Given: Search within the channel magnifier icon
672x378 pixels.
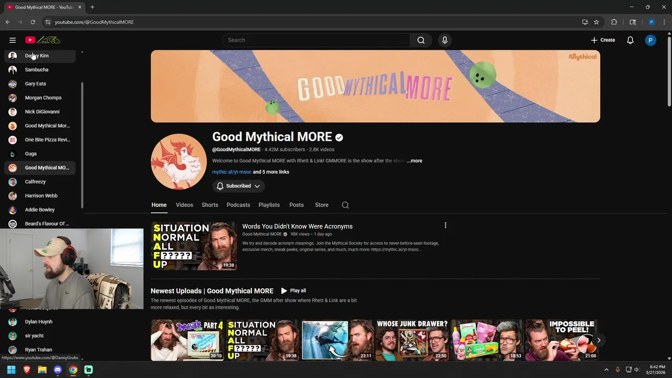Looking at the screenshot, I should coord(345,205).
